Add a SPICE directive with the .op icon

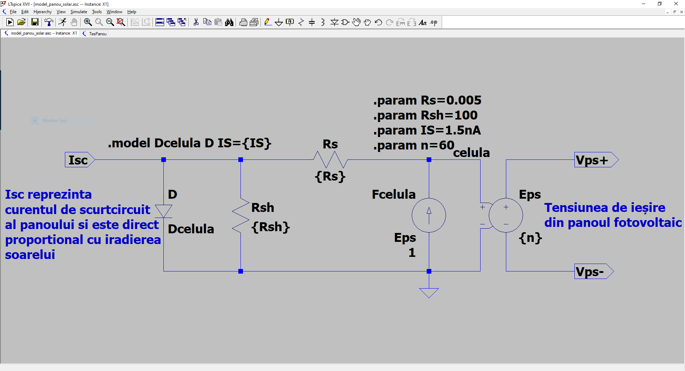tap(434, 22)
